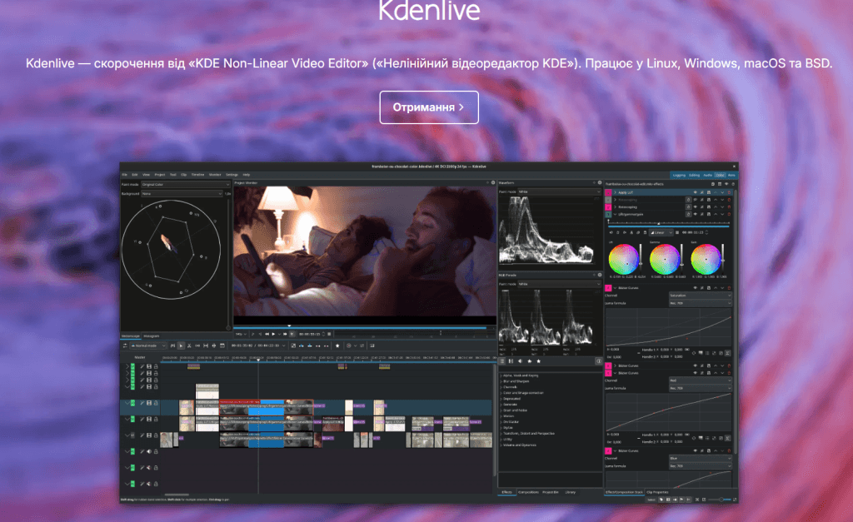The width and height of the screenshot is (853, 522).
Task: Switch to the Library tab
Action: 570,492
